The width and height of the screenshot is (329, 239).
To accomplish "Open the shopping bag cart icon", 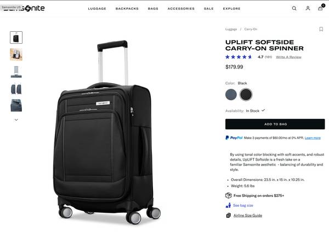I will point(320,8).
